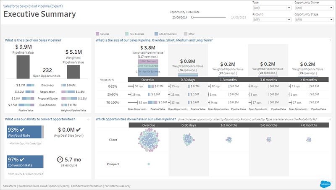The width and height of the screenshot is (336, 190).
Task: Click the checkmark next to 93%
Action: click(22, 130)
